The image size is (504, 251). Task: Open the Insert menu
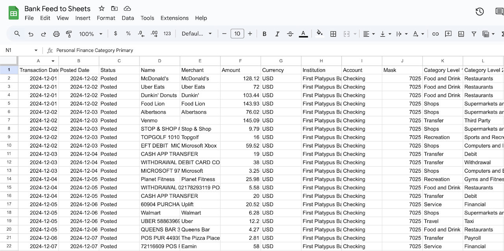(x=83, y=18)
